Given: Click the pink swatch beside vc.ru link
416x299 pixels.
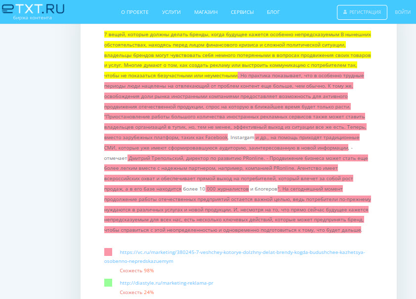Looking at the screenshot, I should [108, 252].
